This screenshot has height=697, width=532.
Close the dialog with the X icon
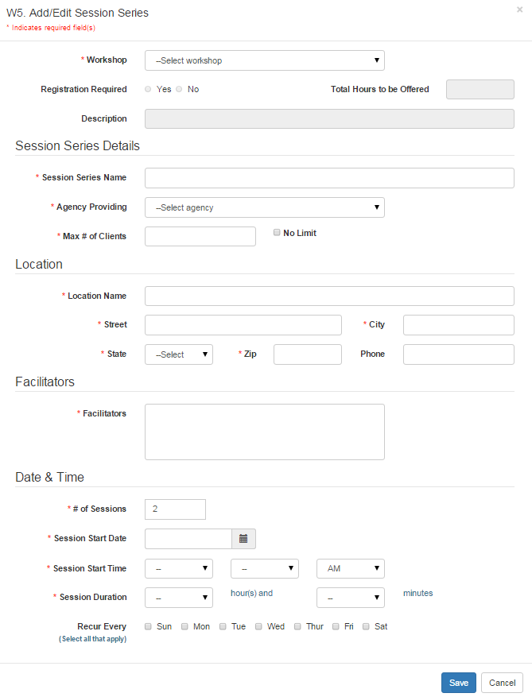pos(519,10)
